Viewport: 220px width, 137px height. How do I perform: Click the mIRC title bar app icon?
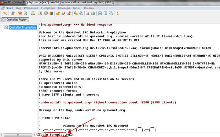pyautogui.click(x=1, y=2)
